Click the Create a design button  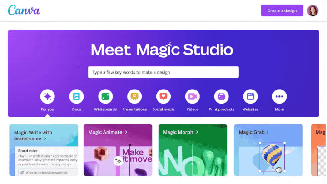[282, 10]
